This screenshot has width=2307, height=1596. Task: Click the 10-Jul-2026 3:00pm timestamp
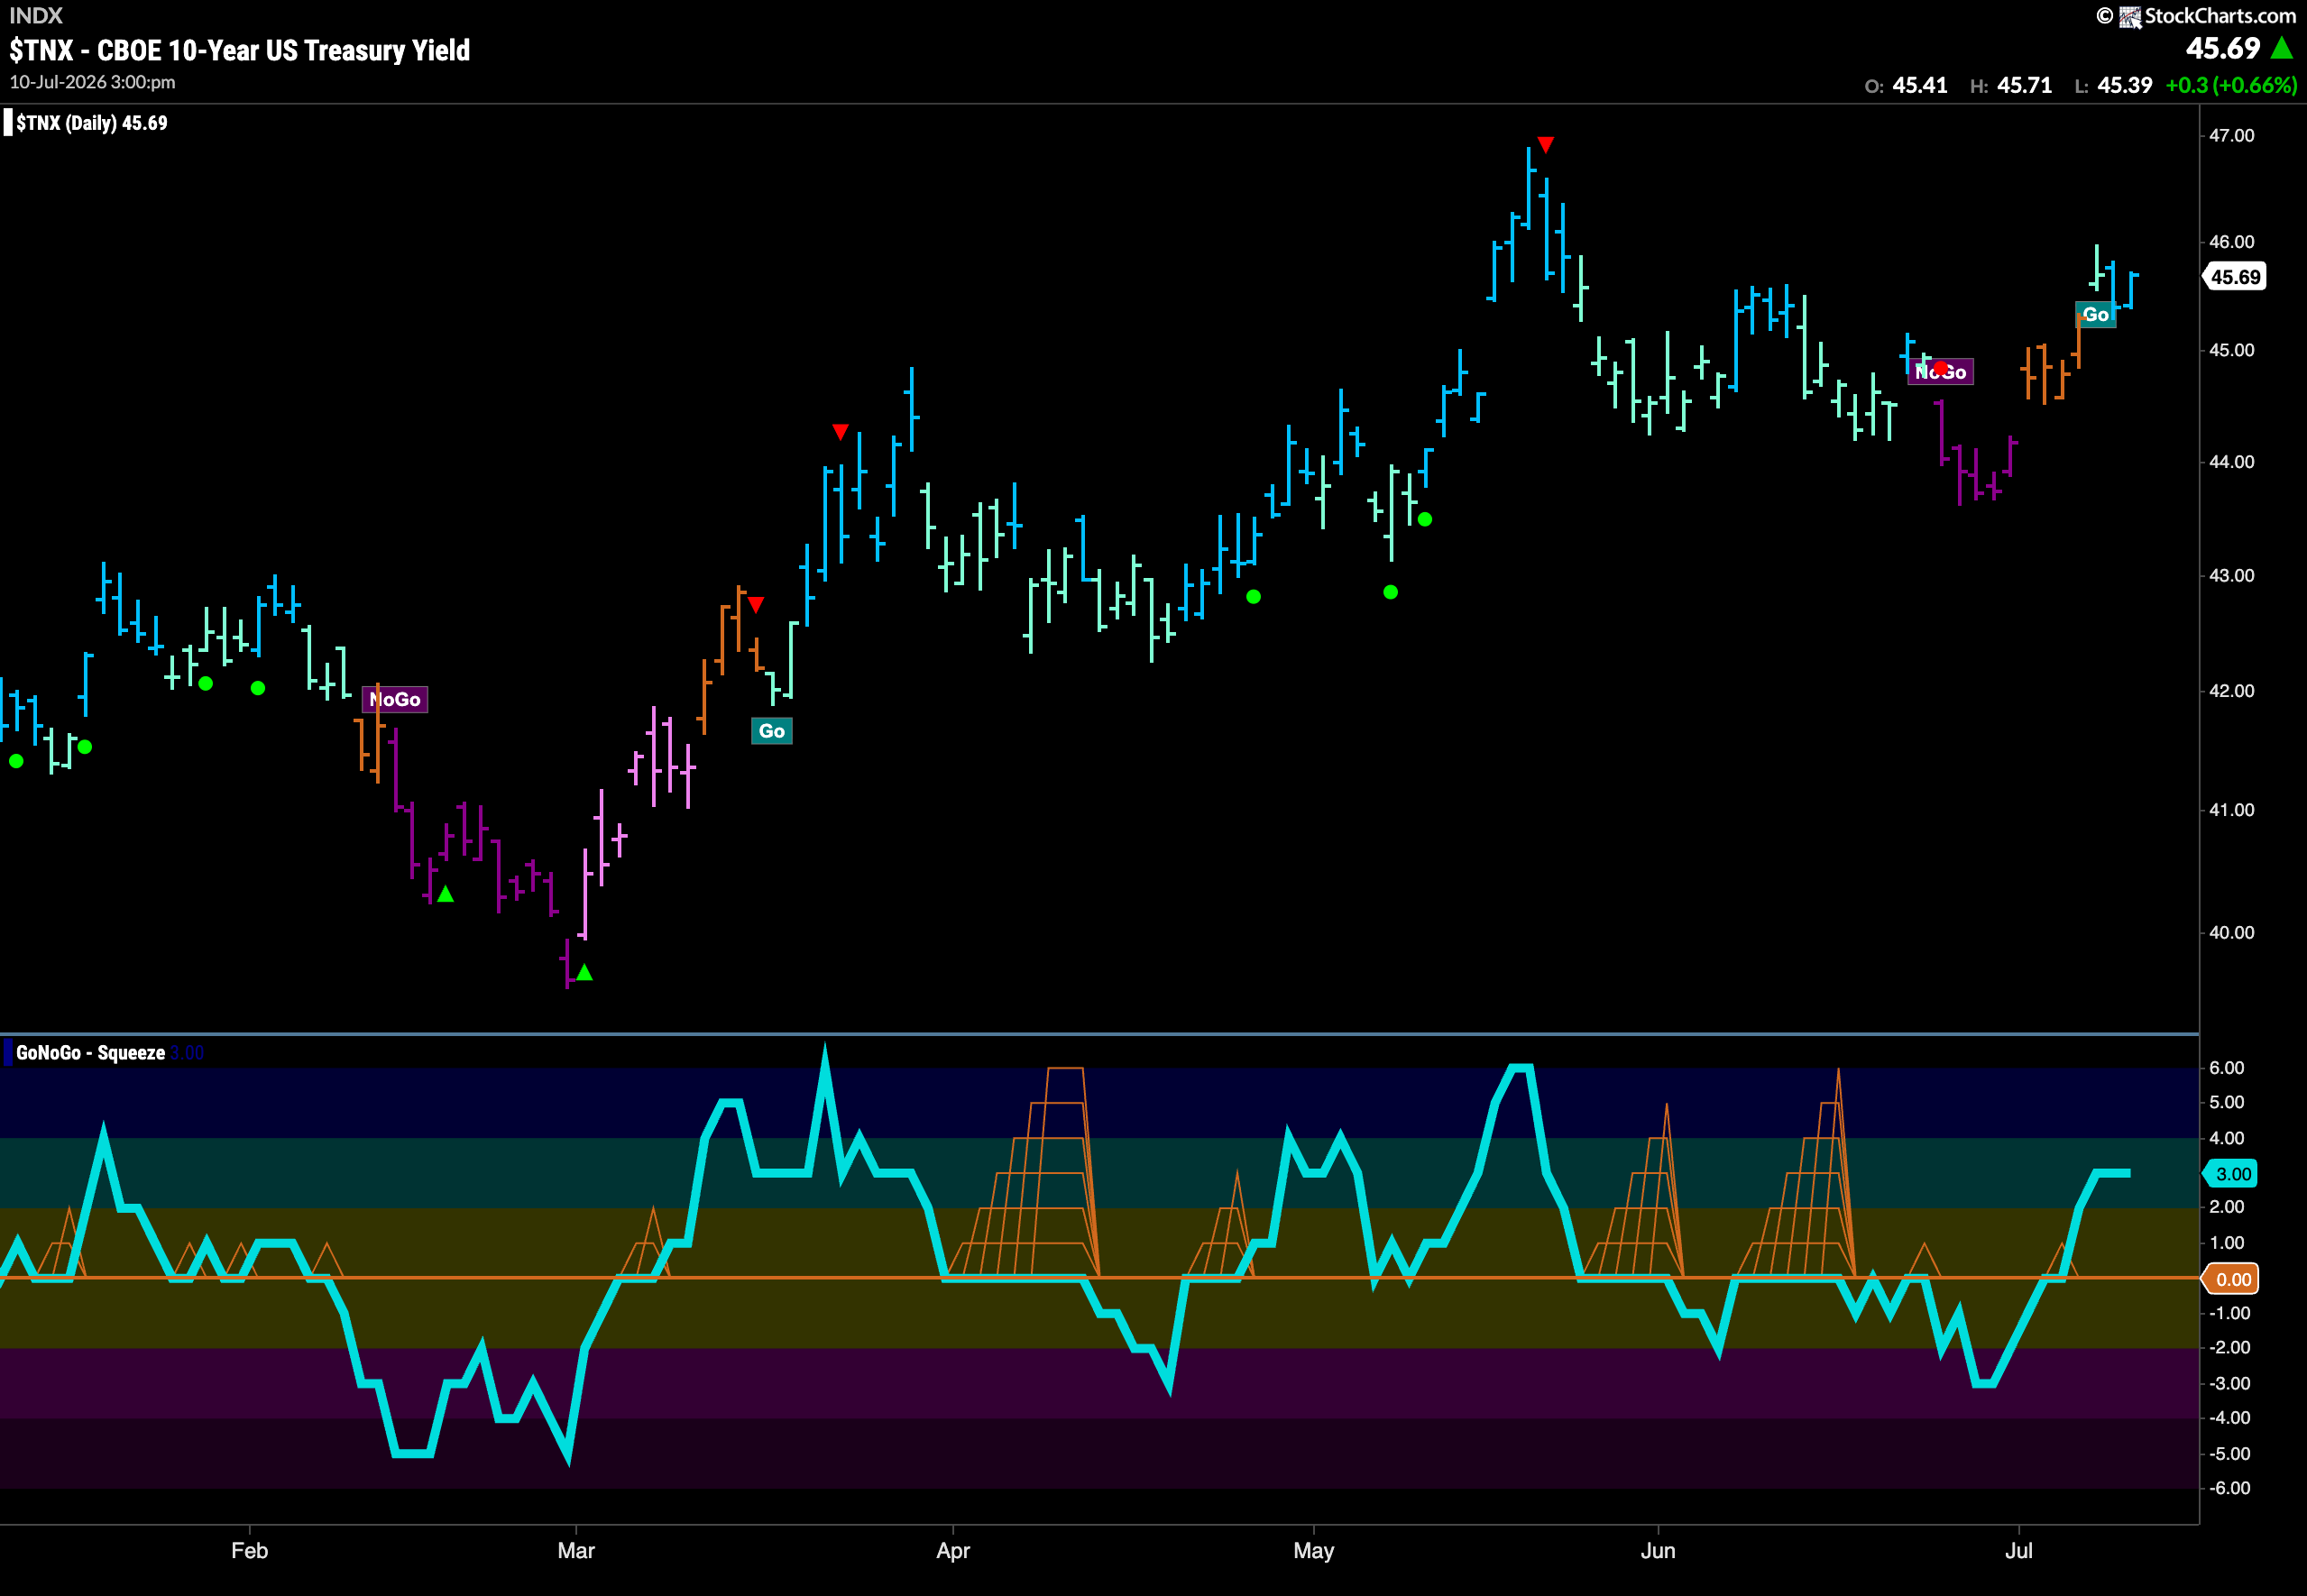click(93, 82)
